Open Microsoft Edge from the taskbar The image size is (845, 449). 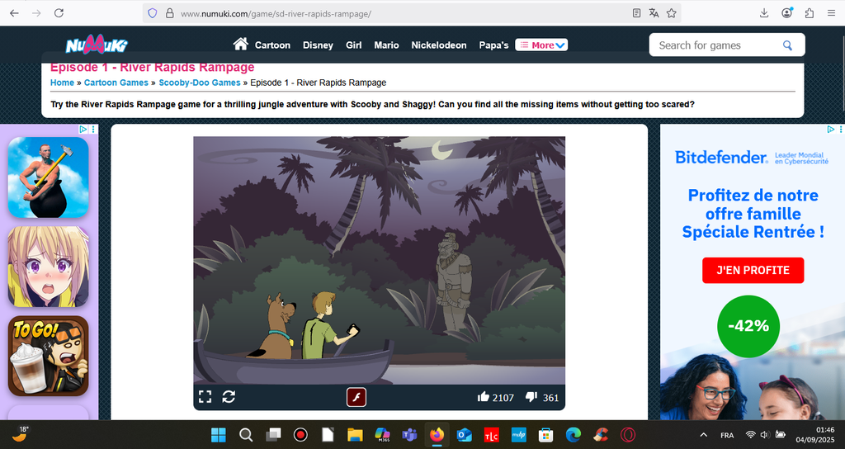[574, 435]
